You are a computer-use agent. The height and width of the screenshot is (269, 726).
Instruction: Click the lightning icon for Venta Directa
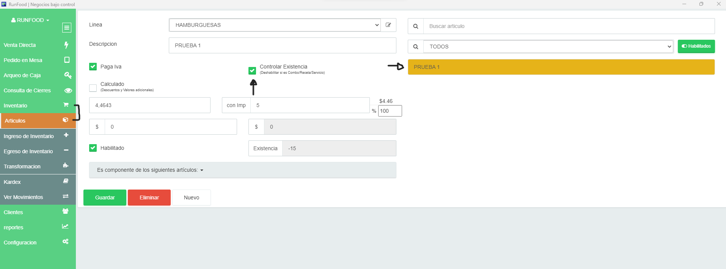pos(66,45)
